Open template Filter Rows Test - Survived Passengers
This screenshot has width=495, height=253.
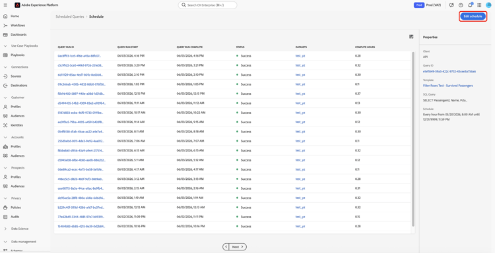tap(447, 86)
